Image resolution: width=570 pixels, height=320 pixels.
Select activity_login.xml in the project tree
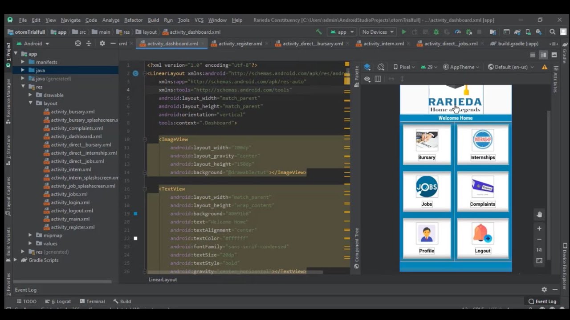[x=70, y=202]
